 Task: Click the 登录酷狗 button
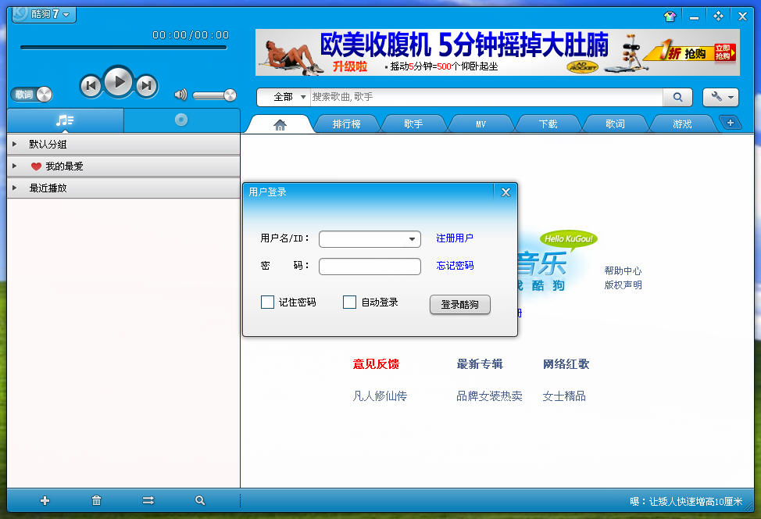459,304
